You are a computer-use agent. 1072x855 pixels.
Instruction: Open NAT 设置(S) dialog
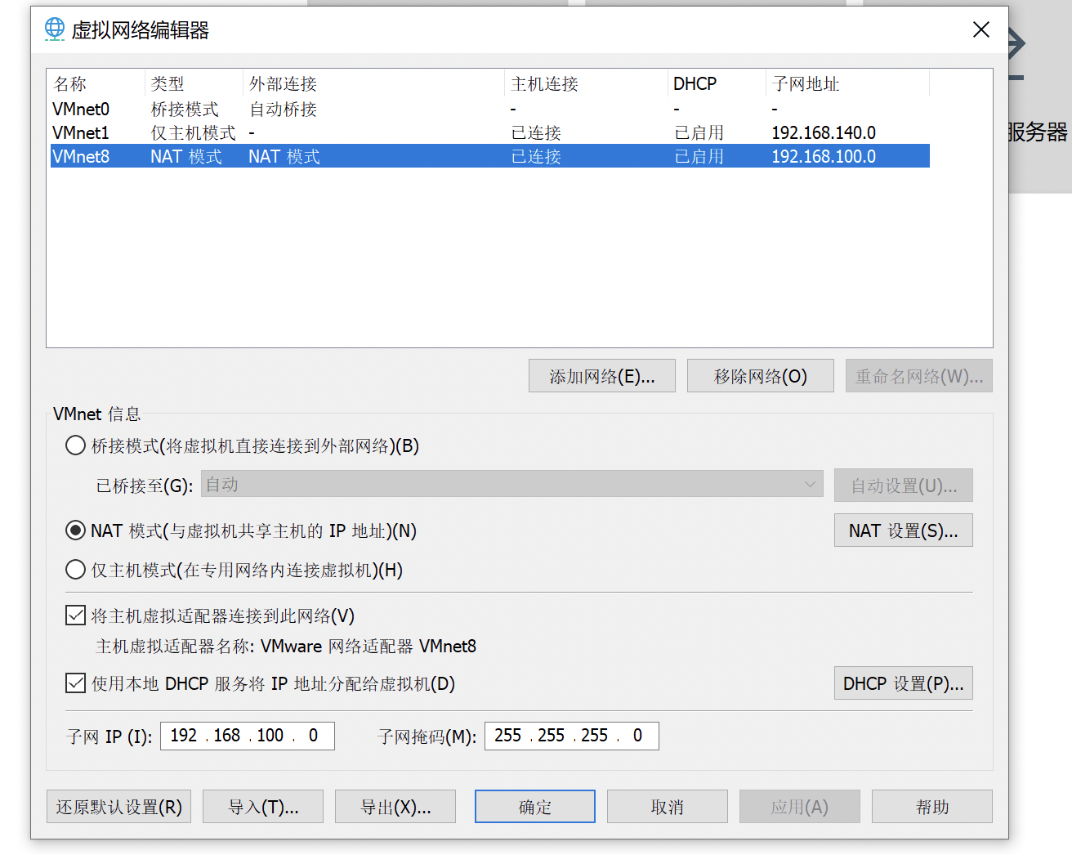click(903, 530)
